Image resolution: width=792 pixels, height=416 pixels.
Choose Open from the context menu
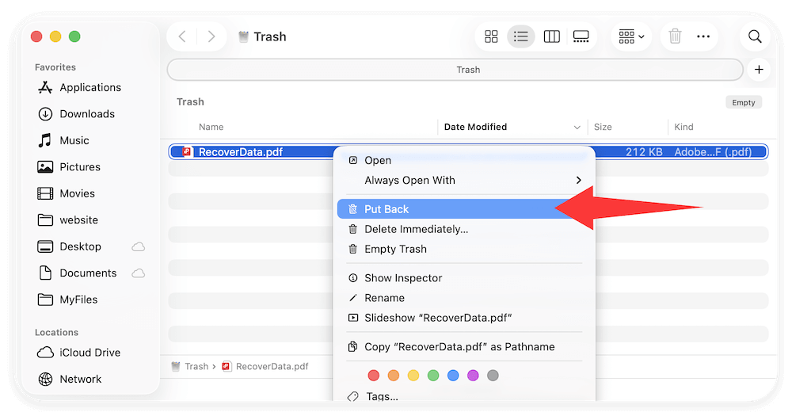466,160
